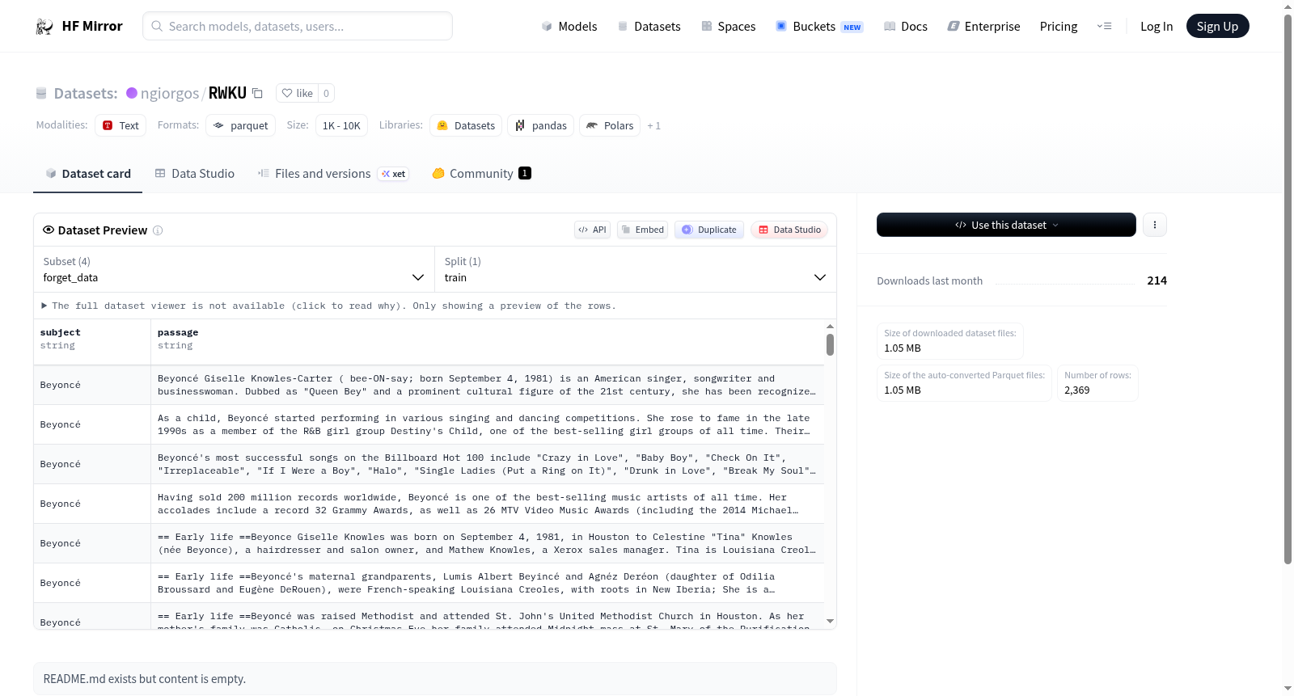Open the like count showing 0

(x=326, y=93)
